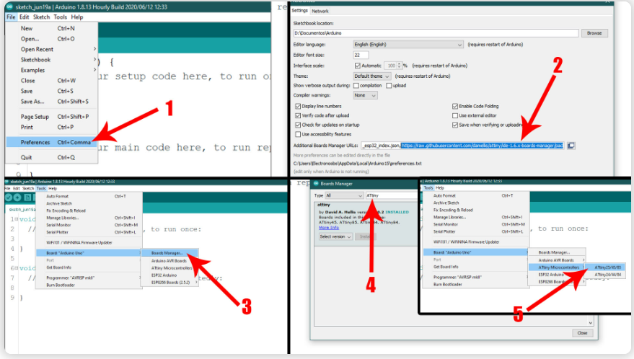Switch to the Settings tab in Preferences
Image resolution: width=634 pixels, height=359 pixels.
[x=299, y=11]
